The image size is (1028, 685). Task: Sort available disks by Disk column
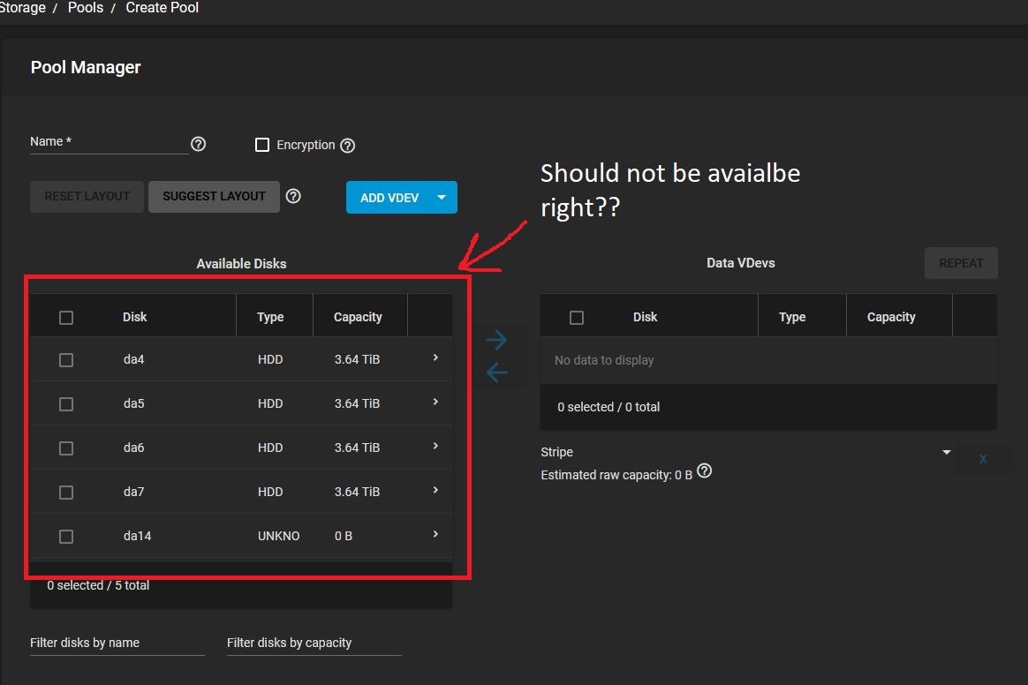pos(135,317)
